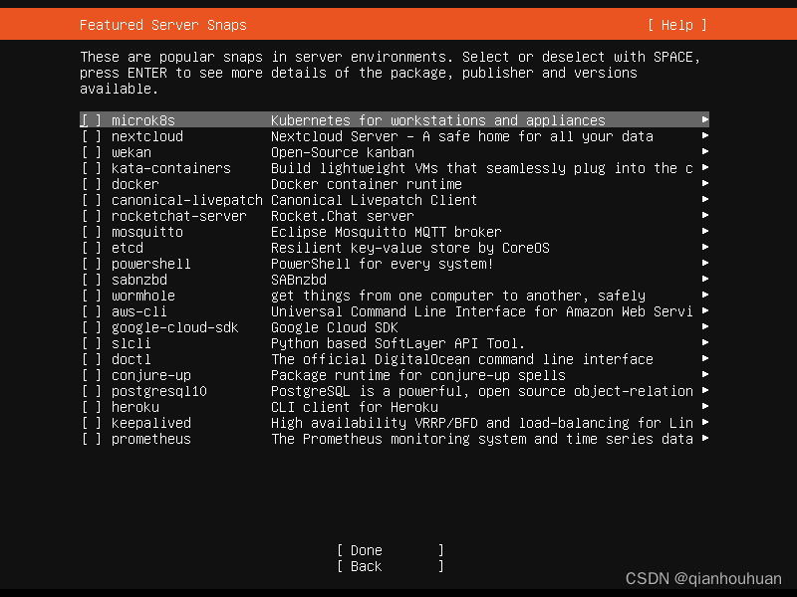Show details arrow for rocketchat-server
The width and height of the screenshot is (797, 597).
pyautogui.click(x=705, y=215)
